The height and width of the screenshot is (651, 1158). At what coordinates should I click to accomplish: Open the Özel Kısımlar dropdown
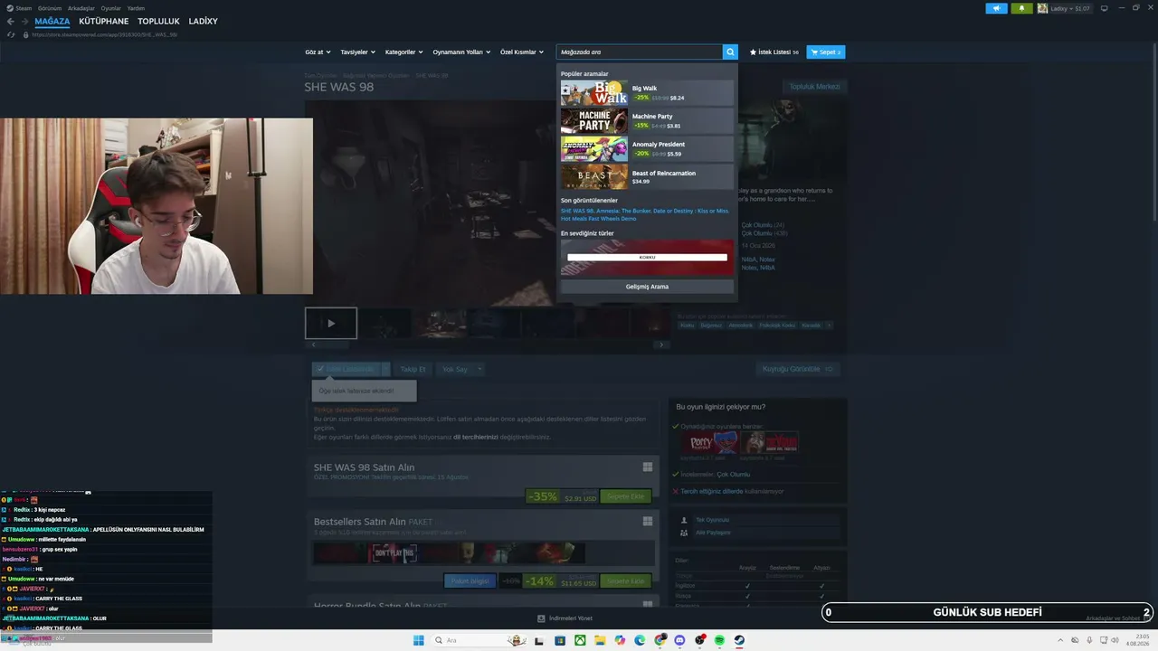[522, 52]
